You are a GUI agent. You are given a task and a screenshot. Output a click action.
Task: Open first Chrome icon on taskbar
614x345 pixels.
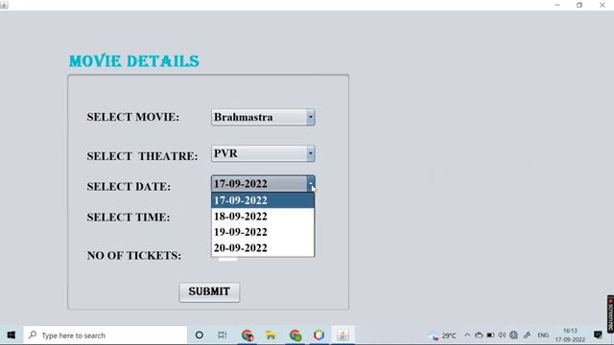click(248, 335)
